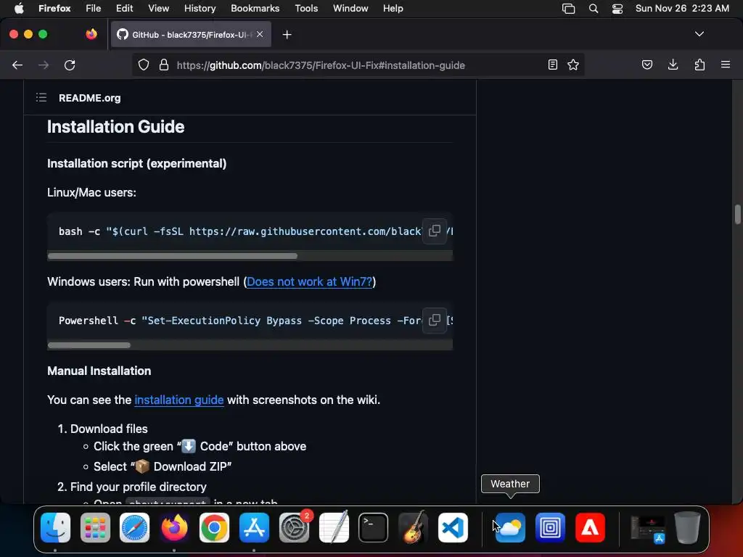Open the Firefox application menu
Viewport: 743px width, 557px height.
tap(54, 9)
